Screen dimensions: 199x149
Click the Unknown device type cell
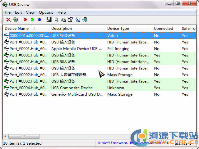pos(116,88)
